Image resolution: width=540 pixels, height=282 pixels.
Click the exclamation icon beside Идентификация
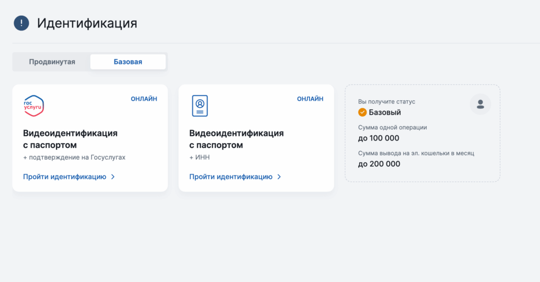[x=21, y=23]
